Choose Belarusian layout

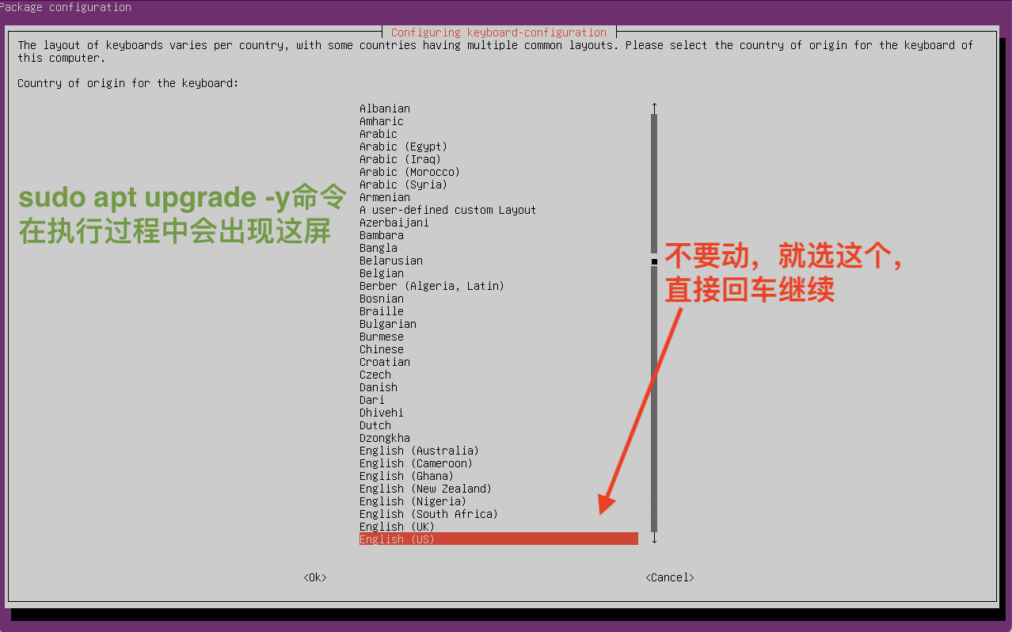pos(391,261)
